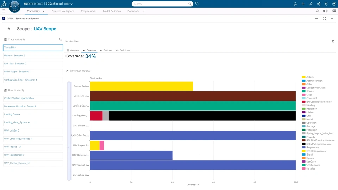Click the share arrow icon
The image size is (338, 190).
pos(311,4)
